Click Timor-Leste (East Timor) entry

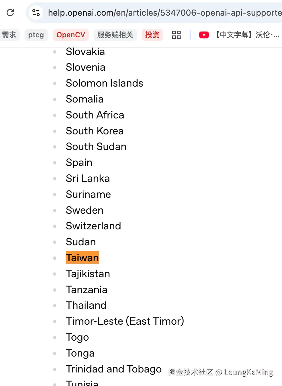pos(125,321)
